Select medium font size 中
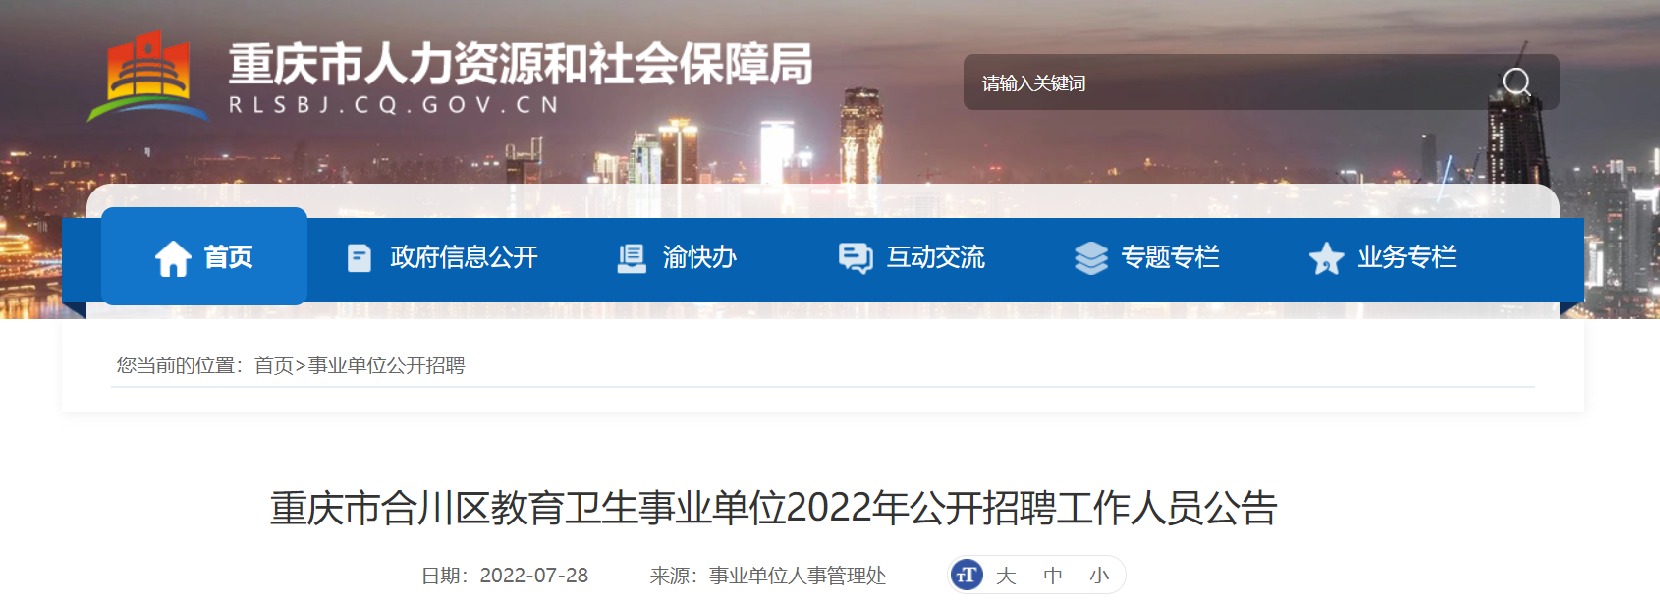The image size is (1660, 604). [x=1053, y=576]
